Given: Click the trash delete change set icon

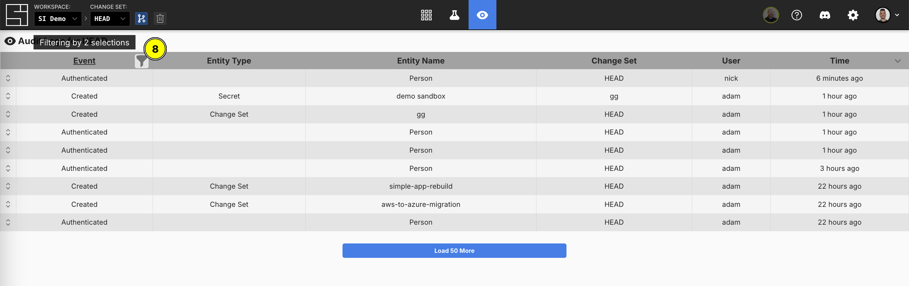Looking at the screenshot, I should click(160, 18).
